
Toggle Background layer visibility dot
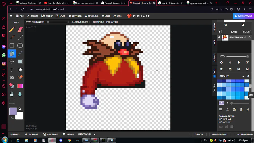click(x=219, y=38)
